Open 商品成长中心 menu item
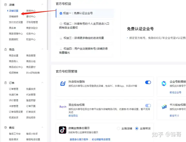186x142 pixels. [x=16, y=67]
